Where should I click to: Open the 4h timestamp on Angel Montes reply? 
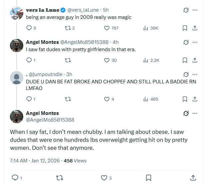pyautogui.click(x=116, y=42)
